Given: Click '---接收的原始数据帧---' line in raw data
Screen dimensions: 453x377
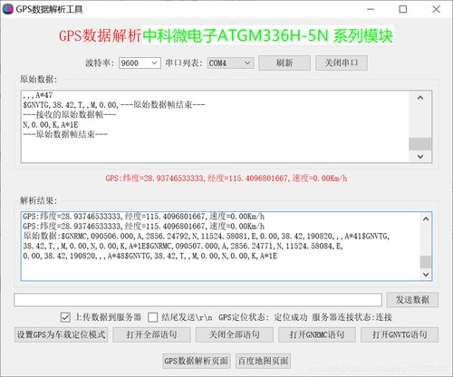Looking at the screenshot, I should pos(69,114).
